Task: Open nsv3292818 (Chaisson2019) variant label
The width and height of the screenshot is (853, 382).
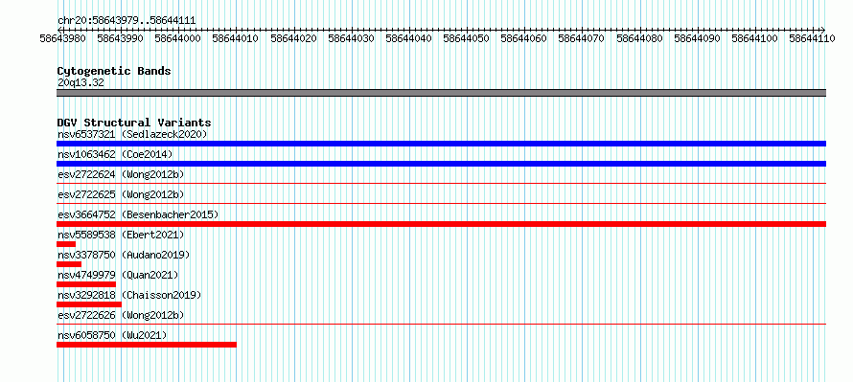Action: point(129,295)
